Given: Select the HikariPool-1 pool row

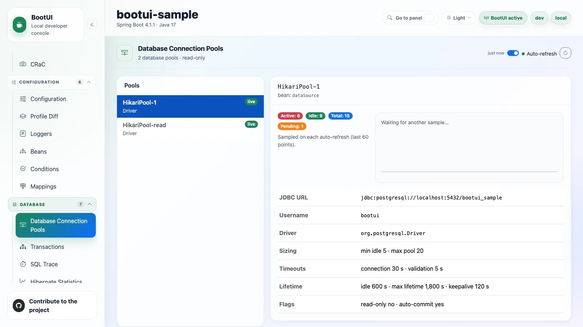Looking at the screenshot, I should [190, 106].
